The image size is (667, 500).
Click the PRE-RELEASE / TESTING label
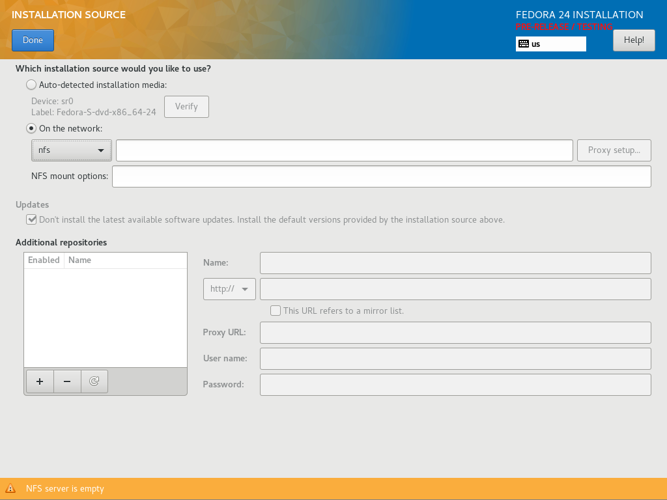coord(564,27)
